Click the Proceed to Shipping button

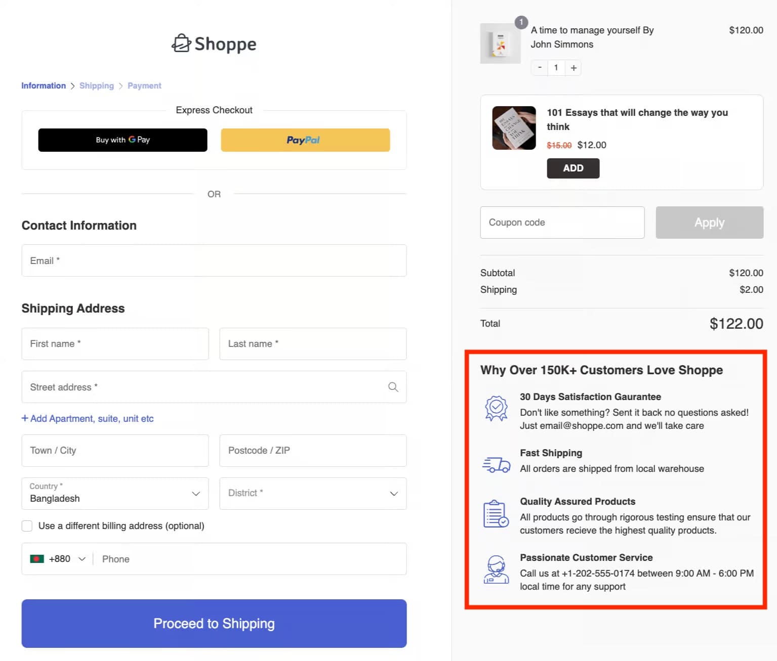[x=214, y=624]
